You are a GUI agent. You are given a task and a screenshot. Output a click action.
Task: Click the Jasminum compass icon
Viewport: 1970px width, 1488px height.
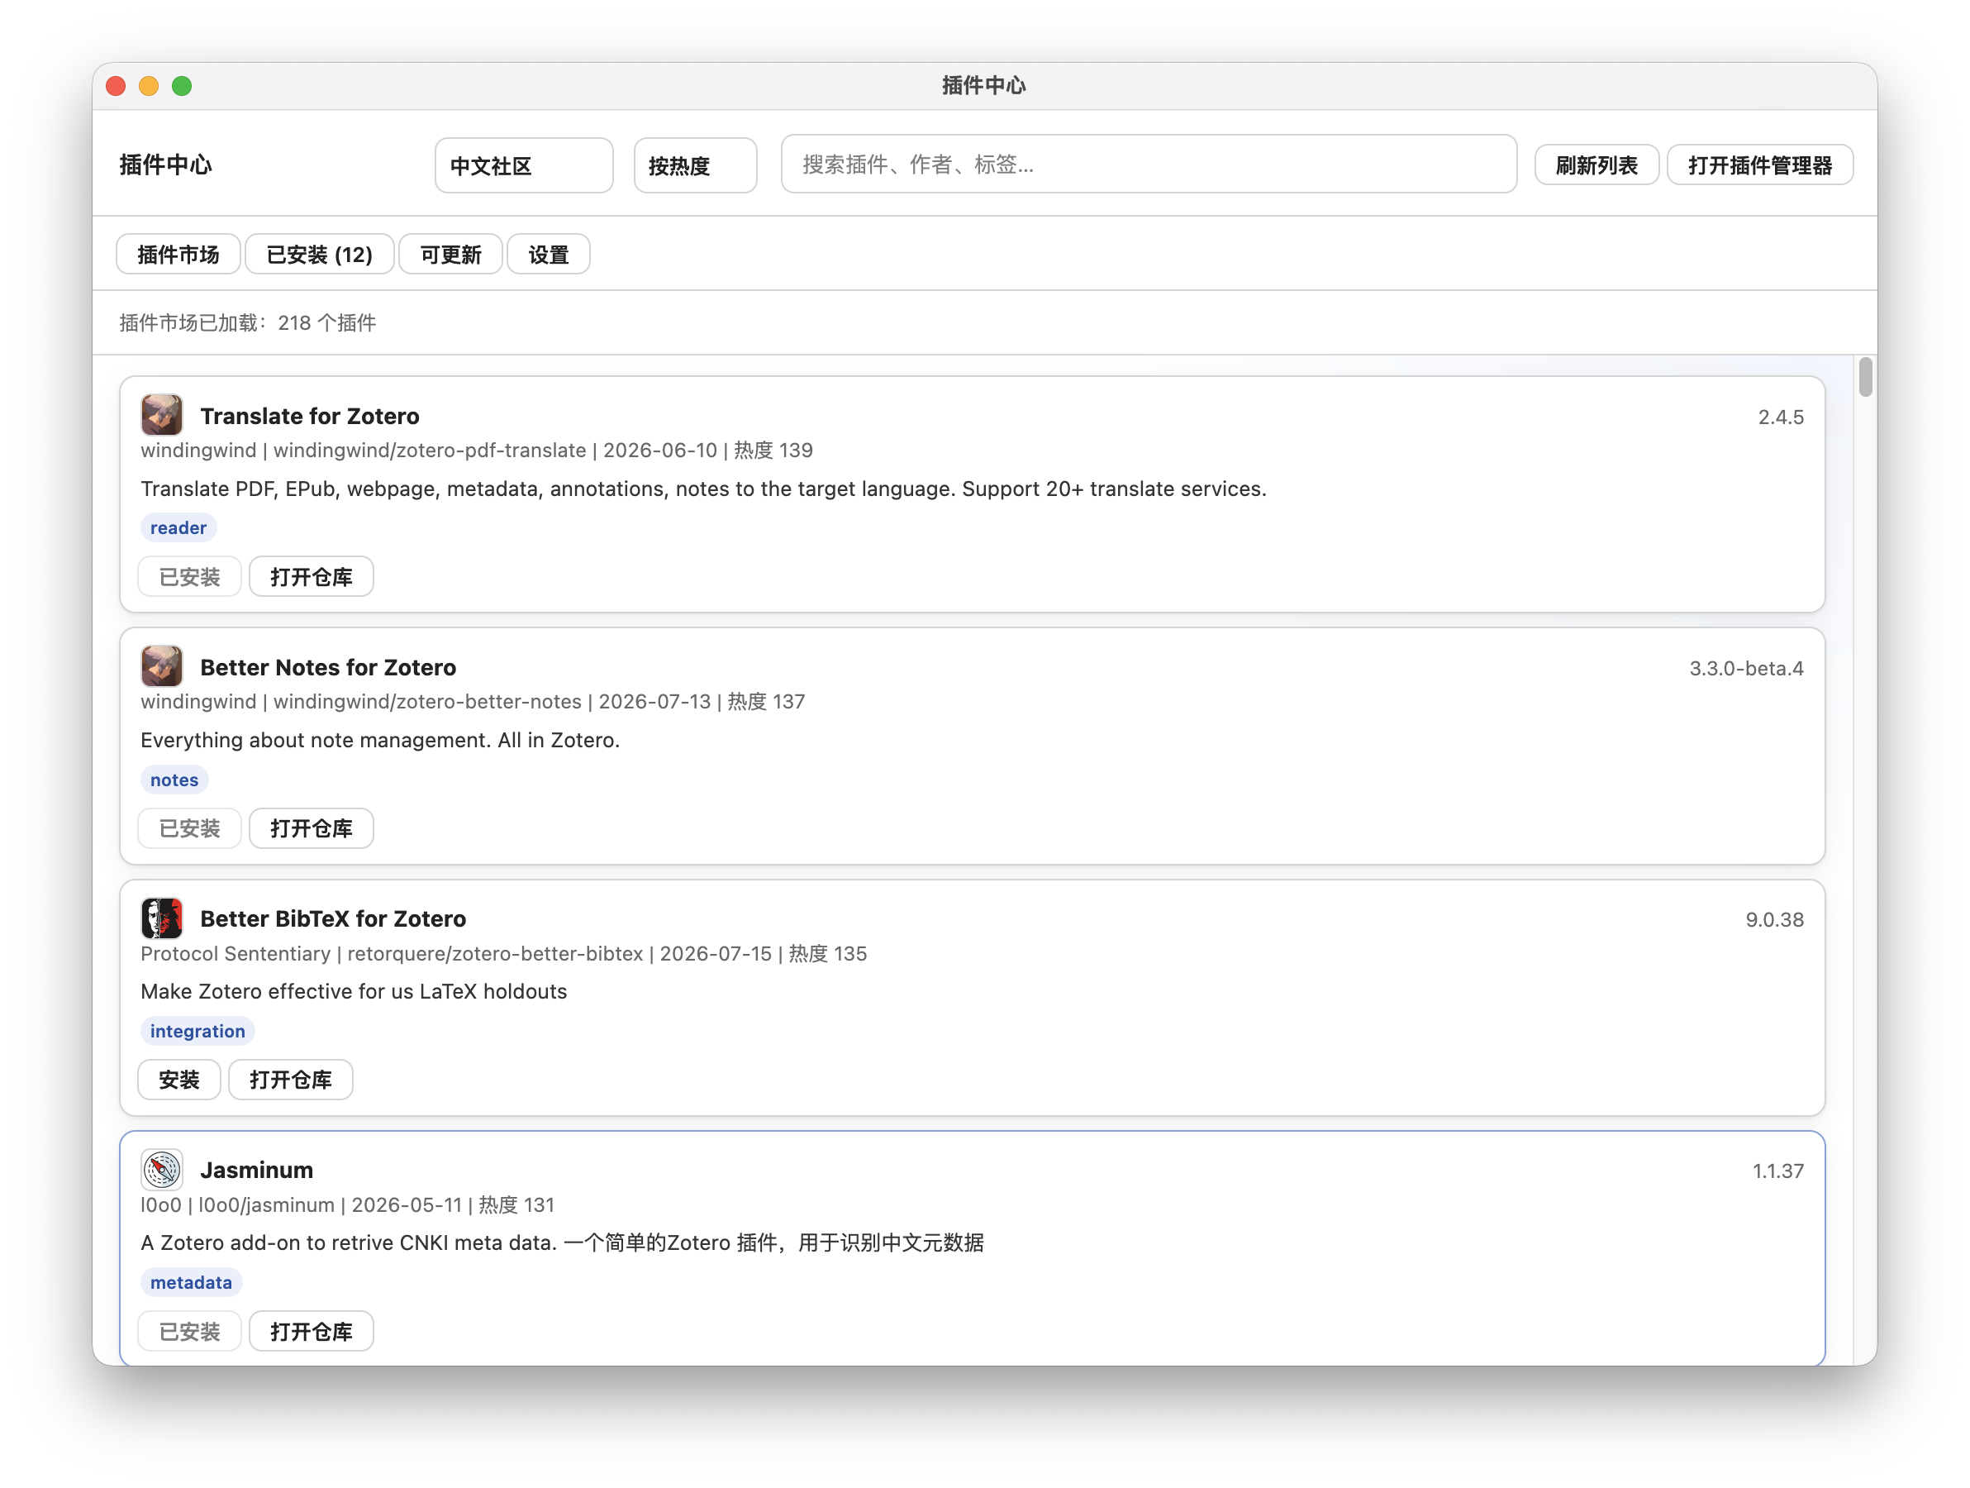click(x=161, y=1169)
